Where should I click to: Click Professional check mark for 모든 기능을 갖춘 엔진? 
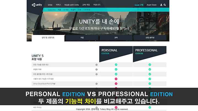click(150, 65)
